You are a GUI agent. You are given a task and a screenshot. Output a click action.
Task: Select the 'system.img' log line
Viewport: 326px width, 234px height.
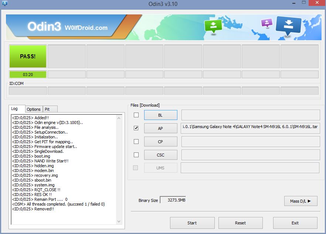[x=33, y=185]
